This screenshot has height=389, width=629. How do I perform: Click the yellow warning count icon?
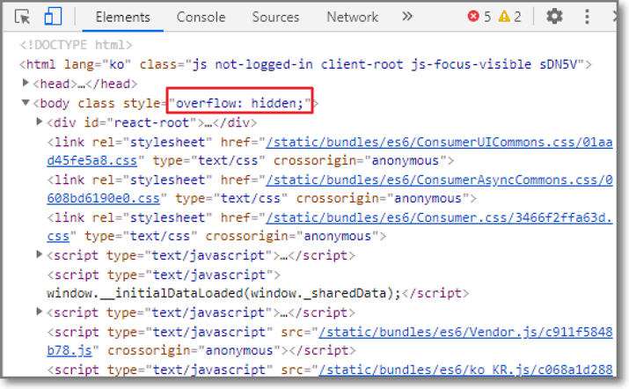[504, 17]
